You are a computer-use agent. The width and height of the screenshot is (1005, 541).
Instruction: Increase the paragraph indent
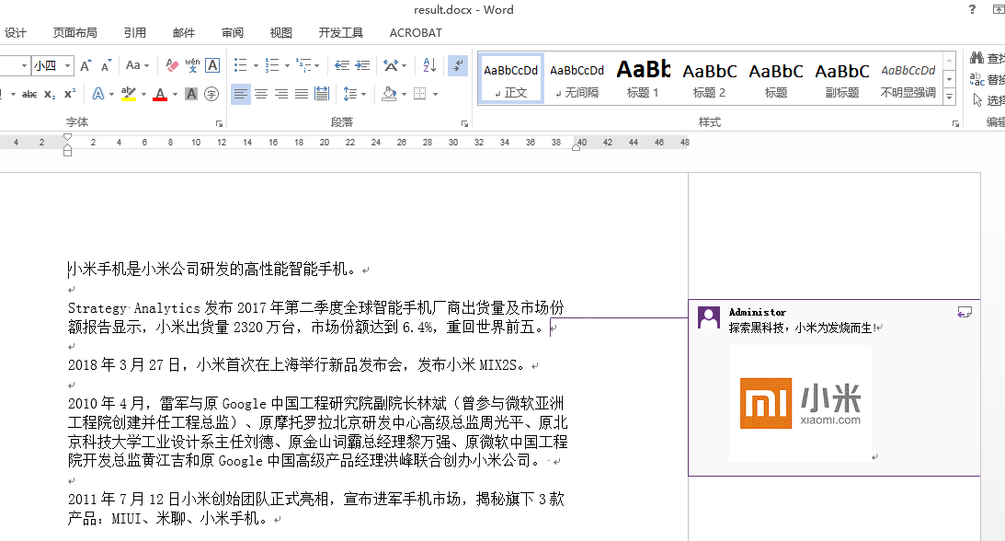362,65
